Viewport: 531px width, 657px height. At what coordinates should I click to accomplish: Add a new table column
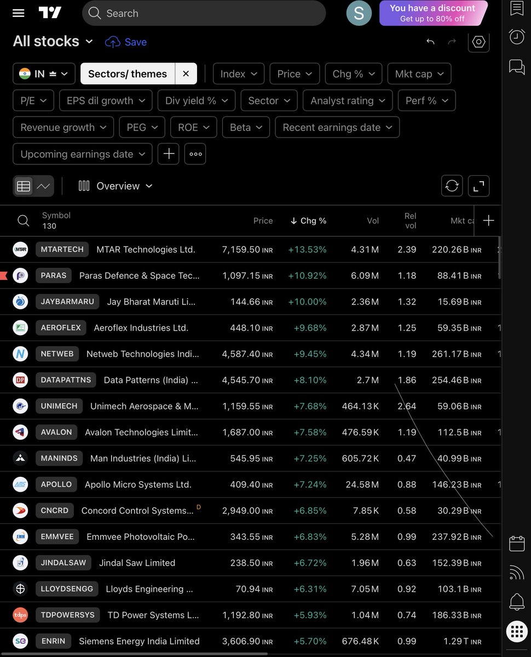(x=488, y=221)
